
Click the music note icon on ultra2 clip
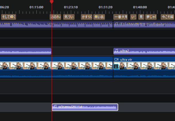coord(116,51)
